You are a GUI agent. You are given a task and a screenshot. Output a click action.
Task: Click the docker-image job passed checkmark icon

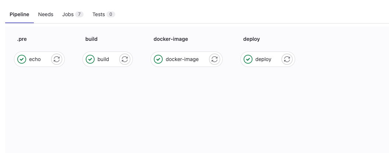coord(158,59)
